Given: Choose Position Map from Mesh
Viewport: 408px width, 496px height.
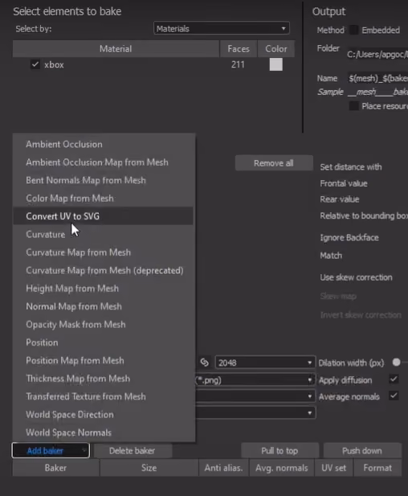Looking at the screenshot, I should (103, 360).
